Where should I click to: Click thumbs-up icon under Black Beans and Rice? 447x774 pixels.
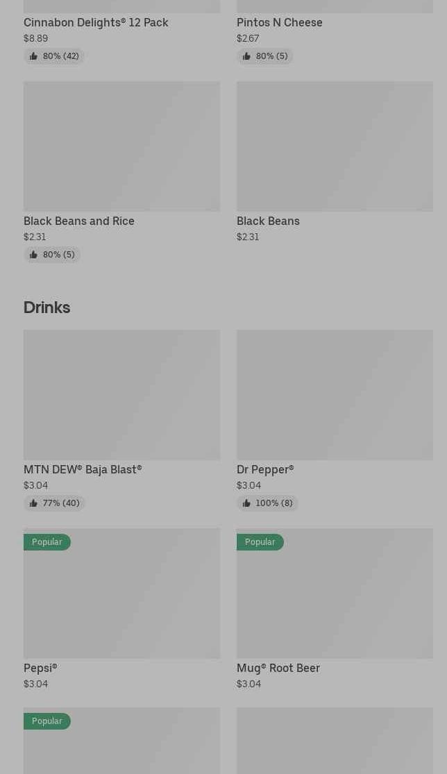[x=33, y=255]
